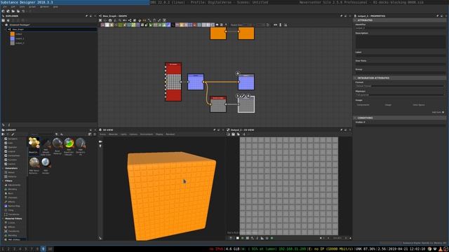Switch to workspace 9 in bottom bar
The image size is (449, 252).
(43, 249)
